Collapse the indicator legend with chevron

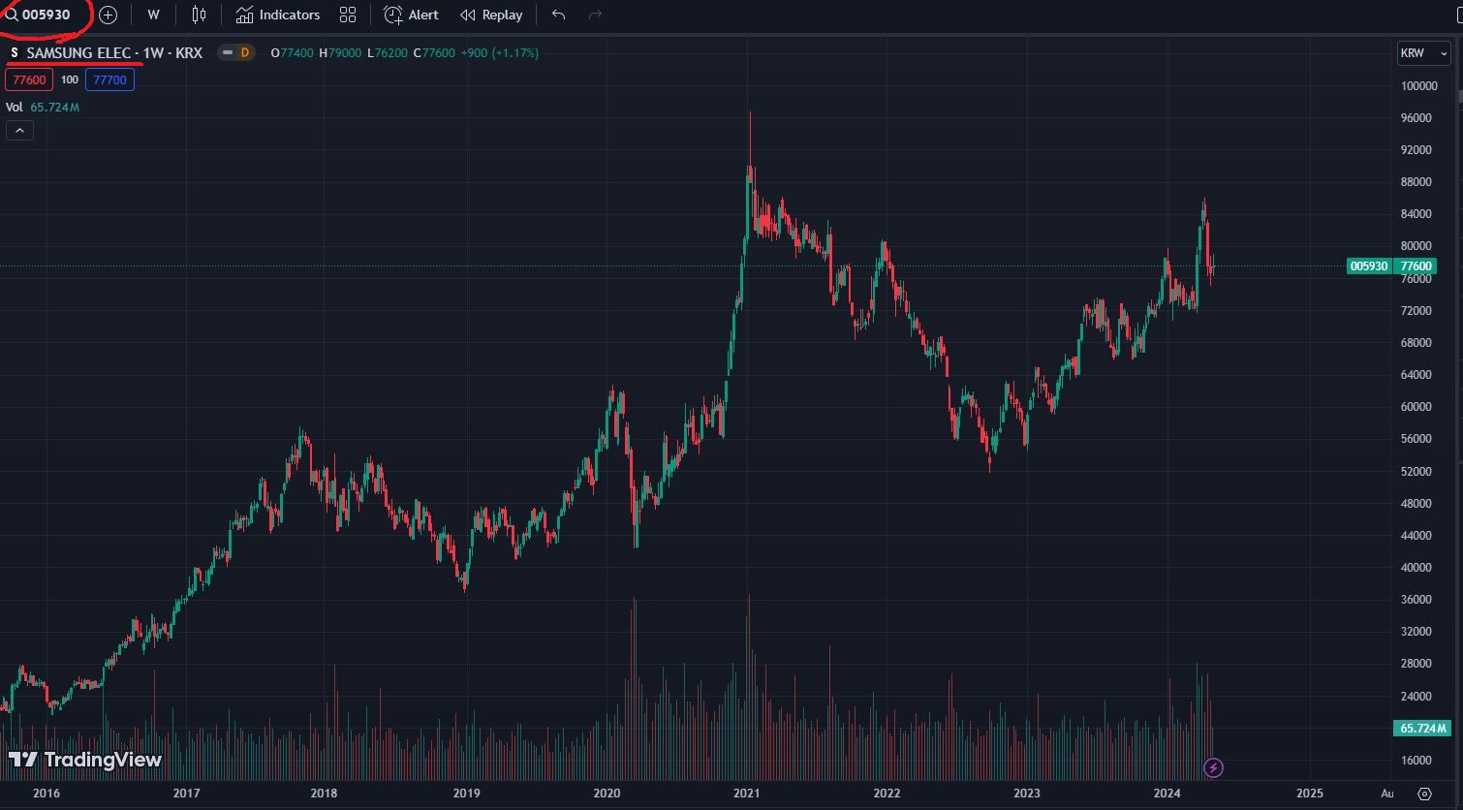[x=19, y=130]
